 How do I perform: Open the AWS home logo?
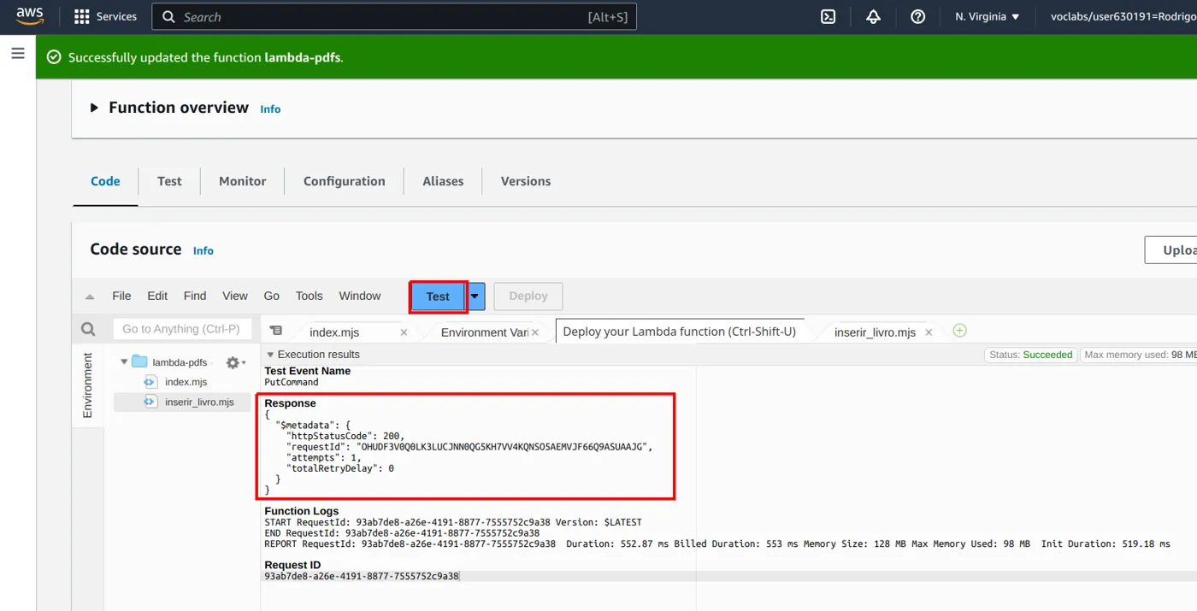pyautogui.click(x=29, y=16)
